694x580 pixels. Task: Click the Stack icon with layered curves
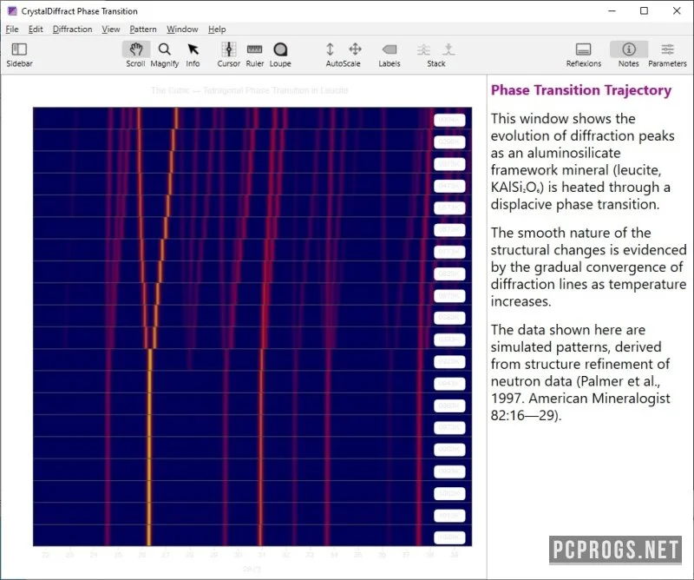(423, 49)
